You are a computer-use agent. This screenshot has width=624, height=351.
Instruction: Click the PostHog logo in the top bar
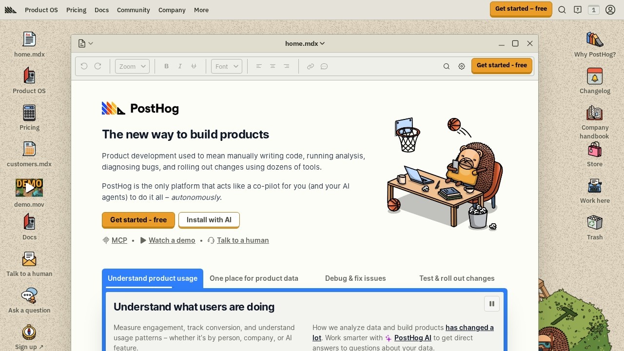(11, 10)
